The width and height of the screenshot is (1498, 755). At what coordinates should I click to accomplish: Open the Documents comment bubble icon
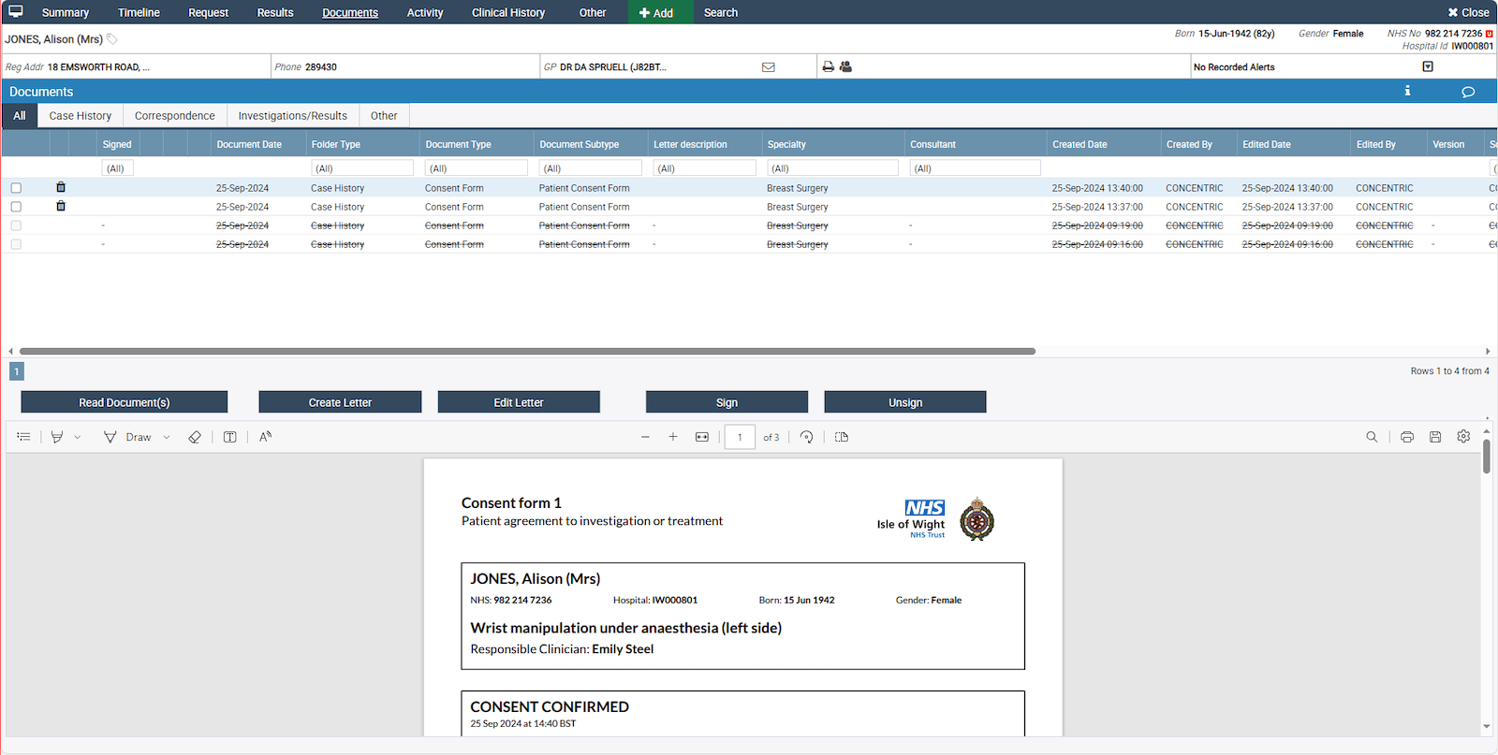point(1468,92)
